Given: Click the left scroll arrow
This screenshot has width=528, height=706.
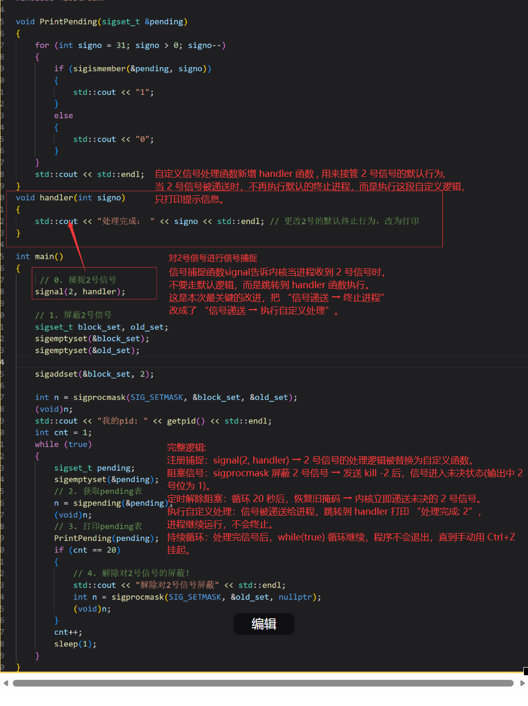Looking at the screenshot, I should [x=6, y=683].
